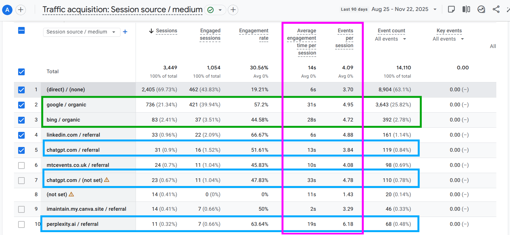
Task: Click the sticky note annotation icon
Action: (451, 9)
